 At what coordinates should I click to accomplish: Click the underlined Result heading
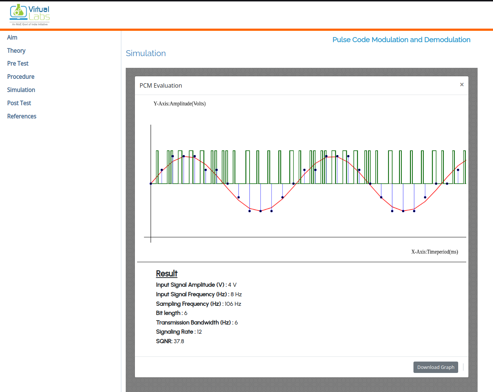point(166,274)
